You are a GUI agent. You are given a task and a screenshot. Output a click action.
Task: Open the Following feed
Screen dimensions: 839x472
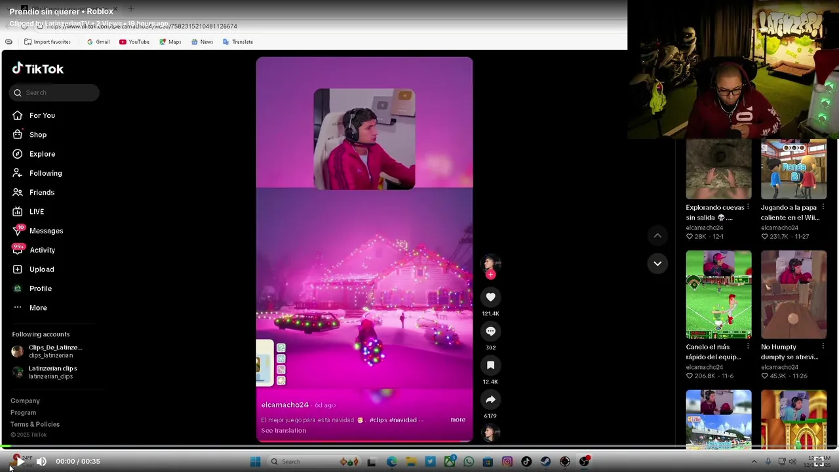pos(37,173)
